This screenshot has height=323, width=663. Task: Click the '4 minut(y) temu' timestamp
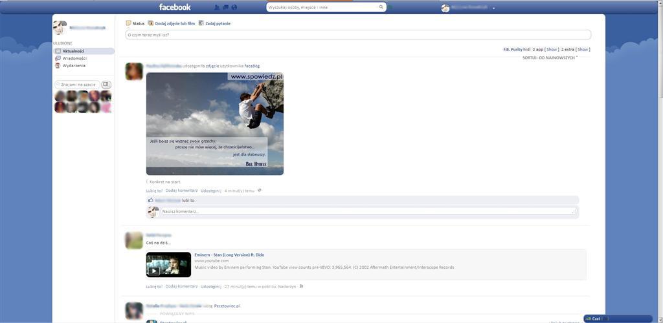(x=240, y=191)
